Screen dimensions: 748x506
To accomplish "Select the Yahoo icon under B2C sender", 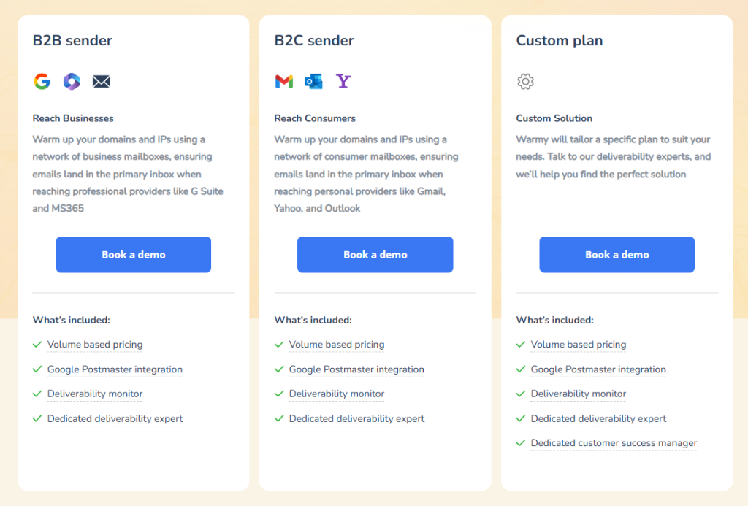I will click(343, 82).
